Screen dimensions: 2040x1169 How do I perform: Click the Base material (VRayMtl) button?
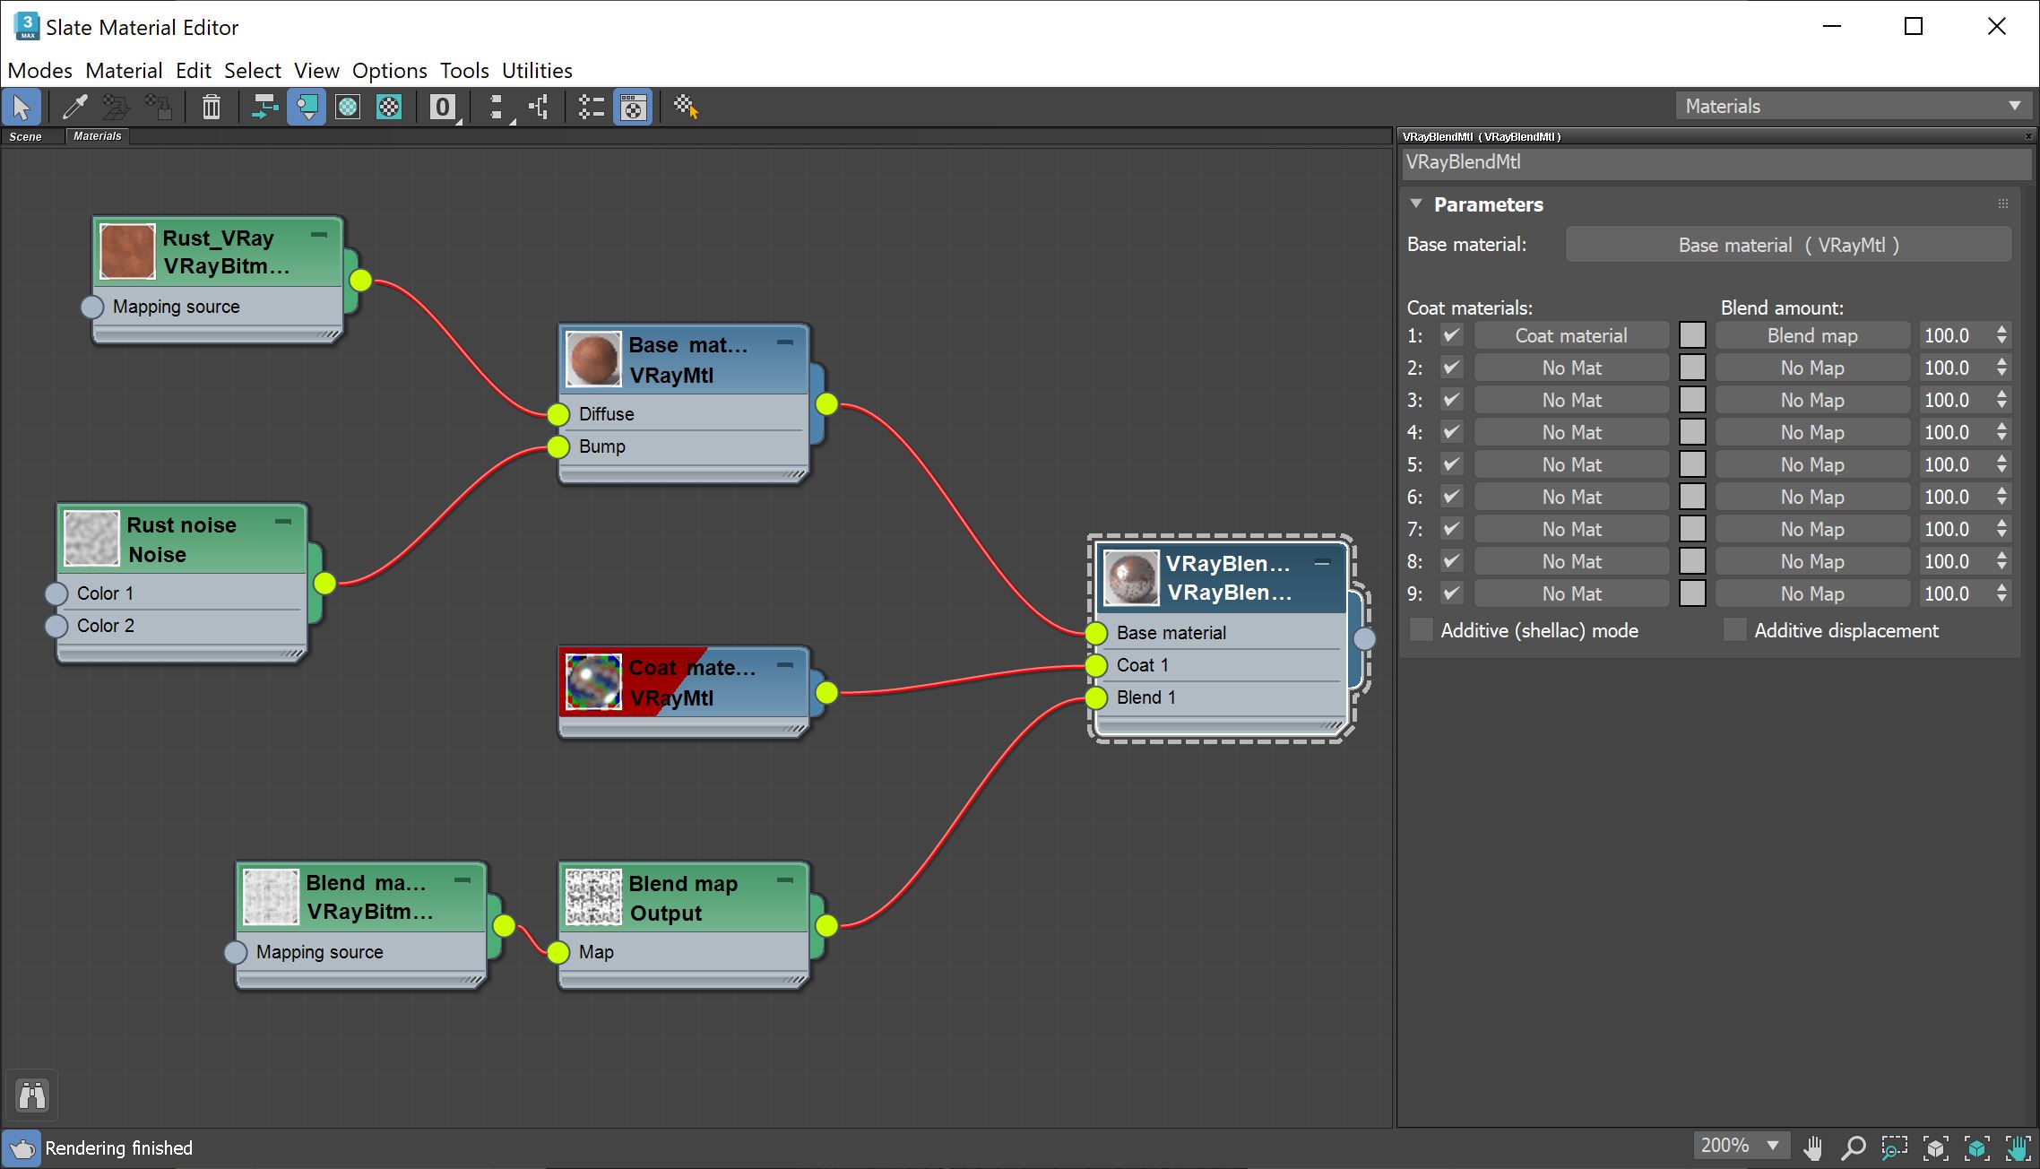click(x=1786, y=244)
